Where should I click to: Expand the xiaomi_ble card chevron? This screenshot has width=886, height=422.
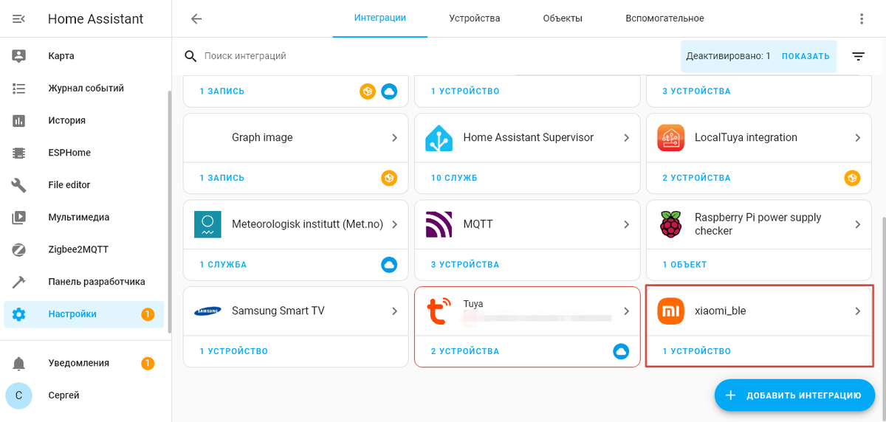coord(858,311)
